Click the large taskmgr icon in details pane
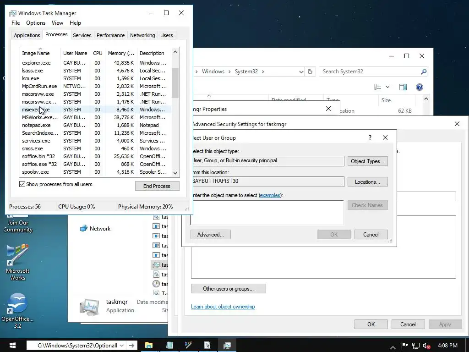Screen dimensions: 469x352 point(90,307)
